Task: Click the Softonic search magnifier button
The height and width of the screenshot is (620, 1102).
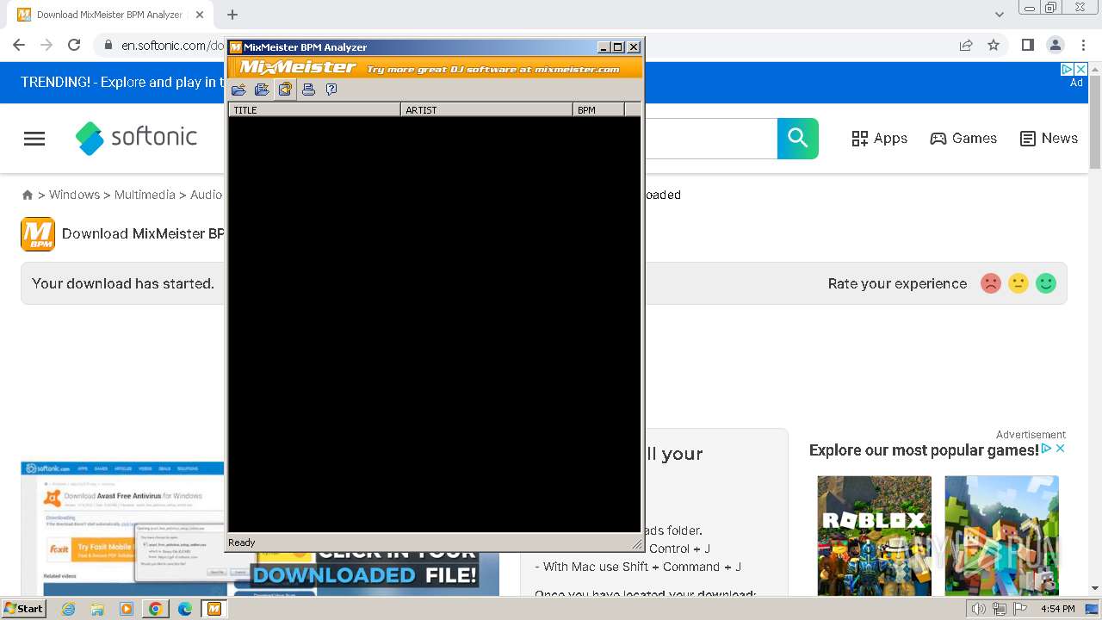Action: pyautogui.click(x=797, y=138)
